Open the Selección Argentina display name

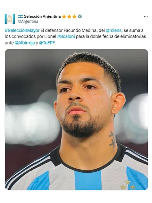pyautogui.click(x=42, y=16)
